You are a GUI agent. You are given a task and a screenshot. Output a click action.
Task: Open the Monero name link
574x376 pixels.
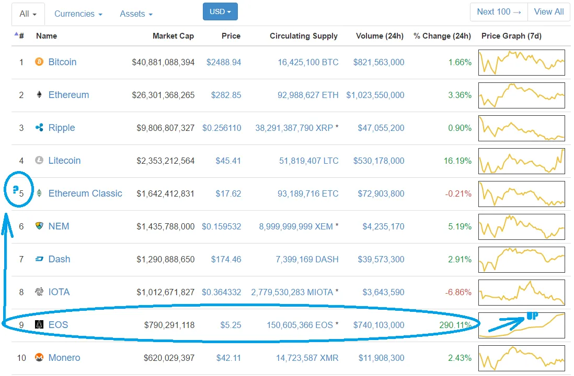64,357
